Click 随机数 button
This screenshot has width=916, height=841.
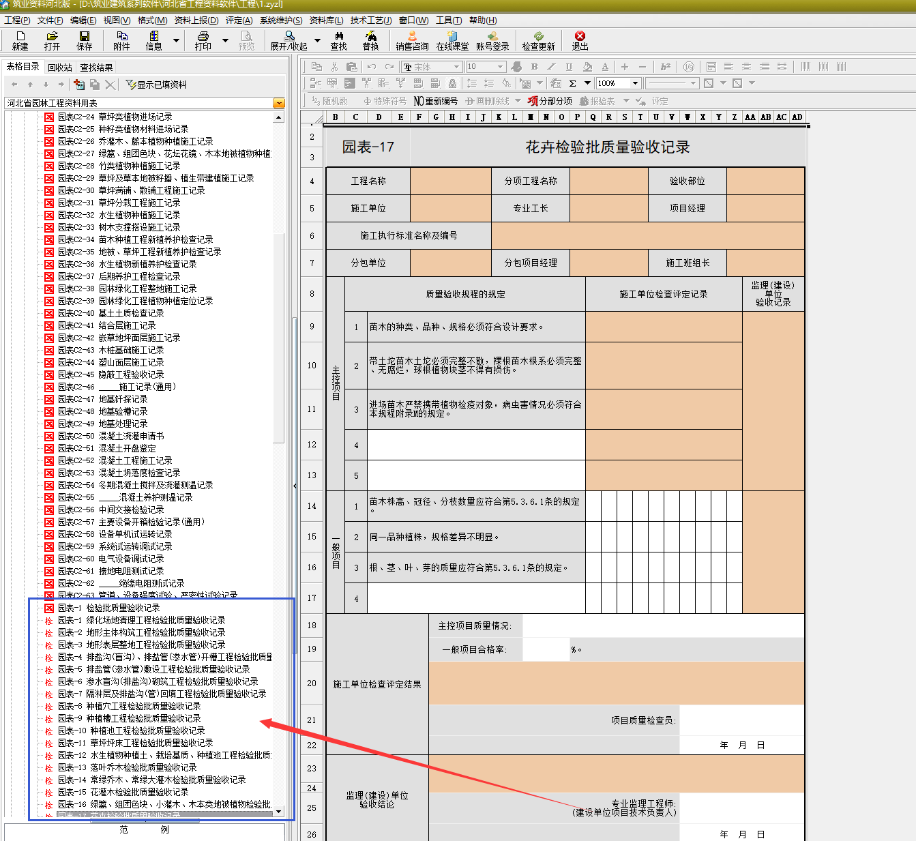tap(329, 101)
